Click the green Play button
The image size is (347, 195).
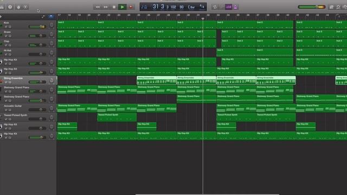122,7
